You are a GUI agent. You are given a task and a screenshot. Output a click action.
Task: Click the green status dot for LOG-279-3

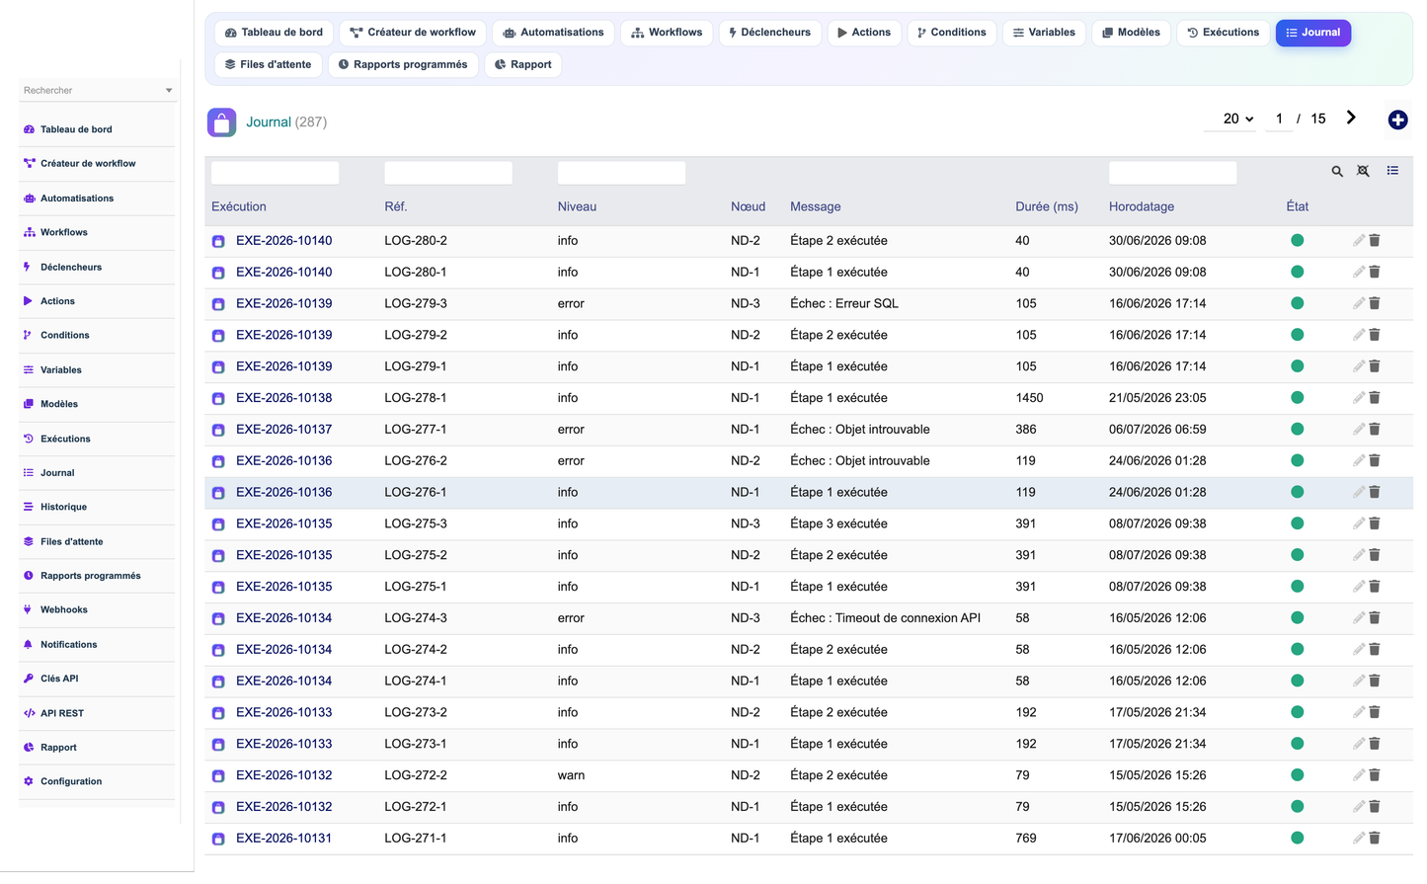pos(1297,303)
